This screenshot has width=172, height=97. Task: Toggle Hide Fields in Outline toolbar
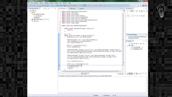click(x=134, y=44)
